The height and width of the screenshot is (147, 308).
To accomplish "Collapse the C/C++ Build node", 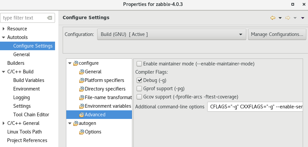I will click(x=4, y=72).
